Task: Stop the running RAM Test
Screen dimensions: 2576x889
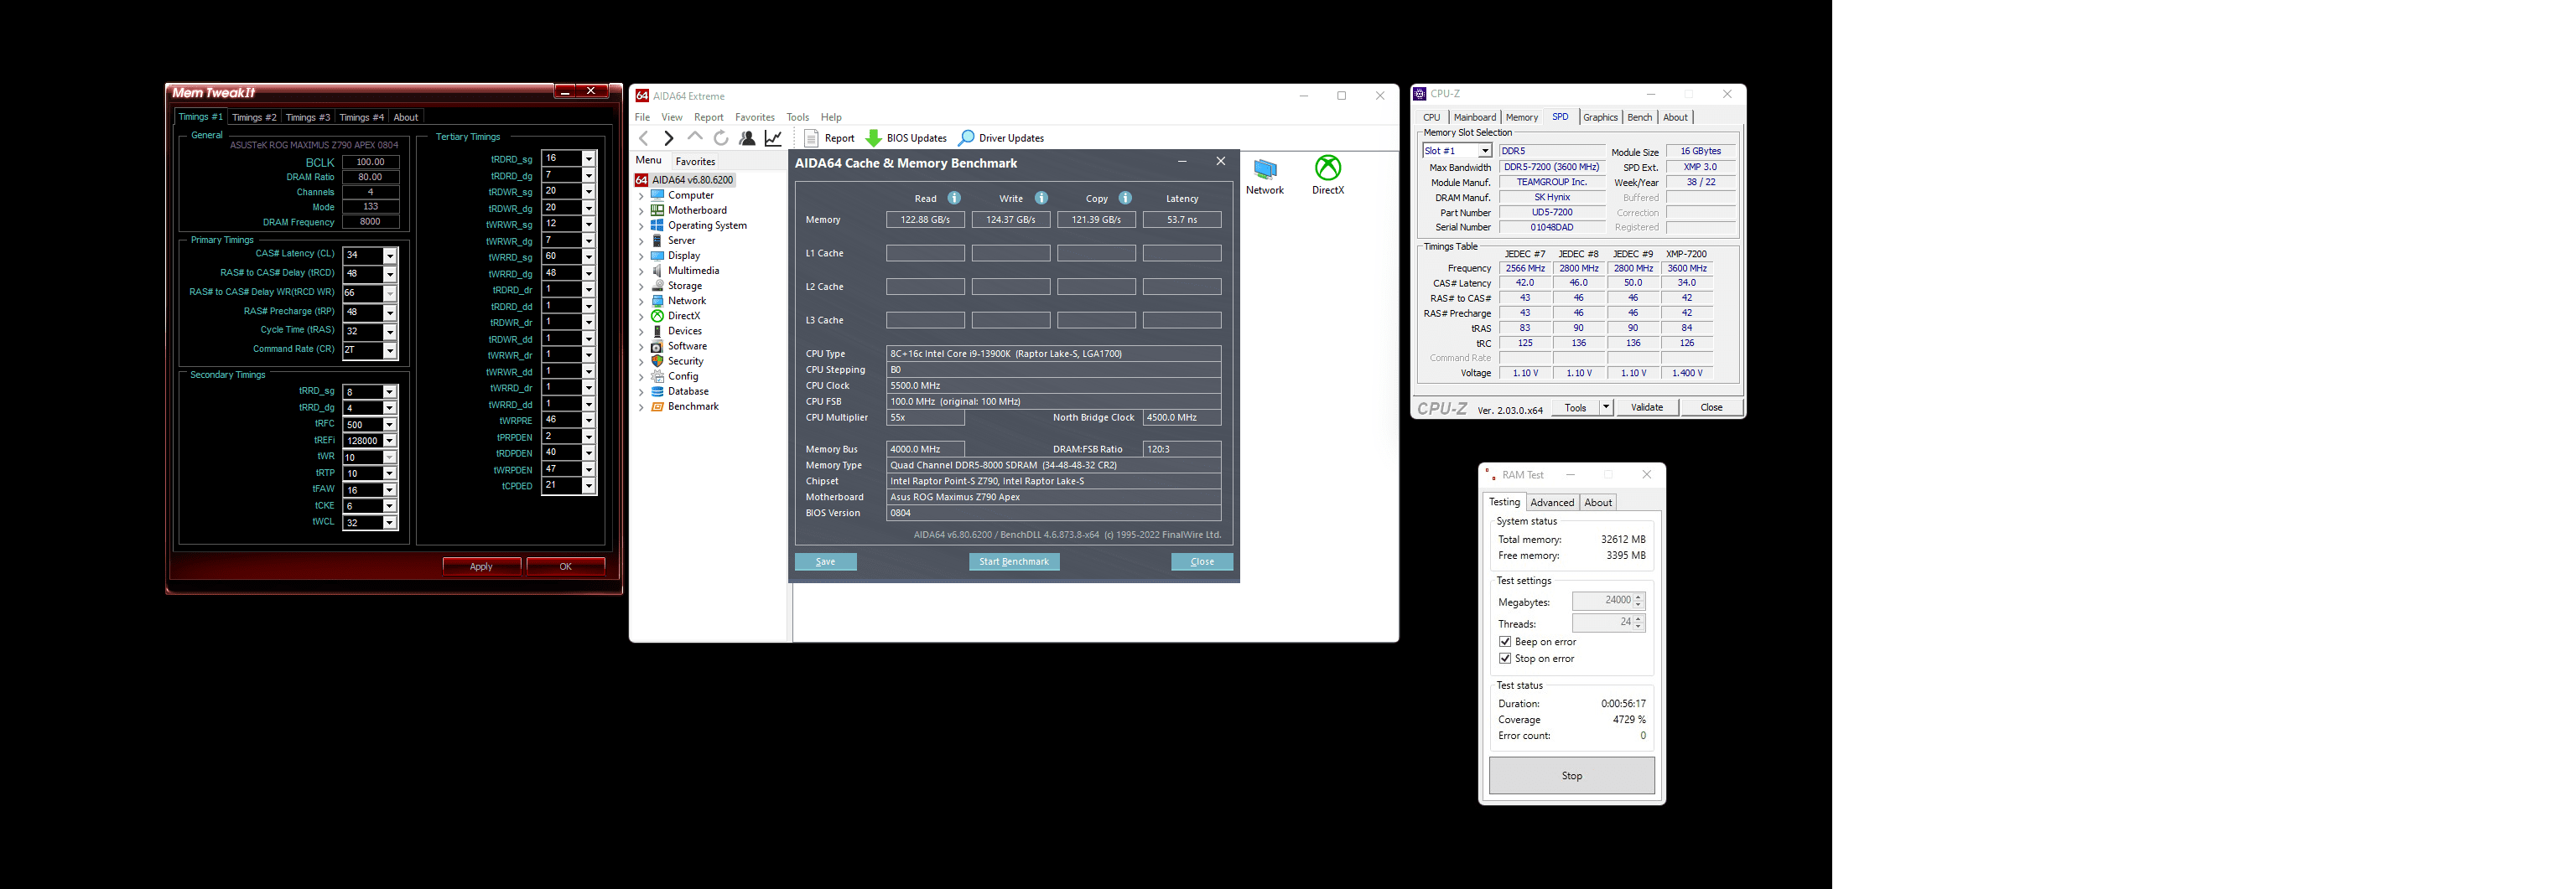Action: pos(1572,775)
